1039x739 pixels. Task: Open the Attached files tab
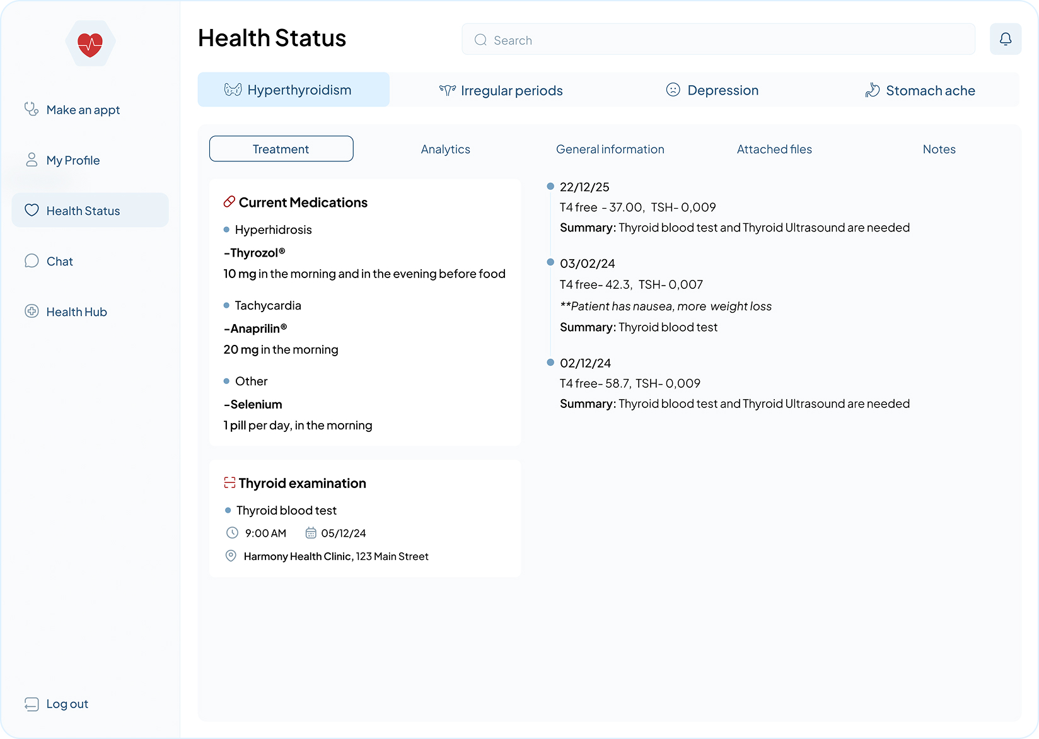click(x=774, y=149)
